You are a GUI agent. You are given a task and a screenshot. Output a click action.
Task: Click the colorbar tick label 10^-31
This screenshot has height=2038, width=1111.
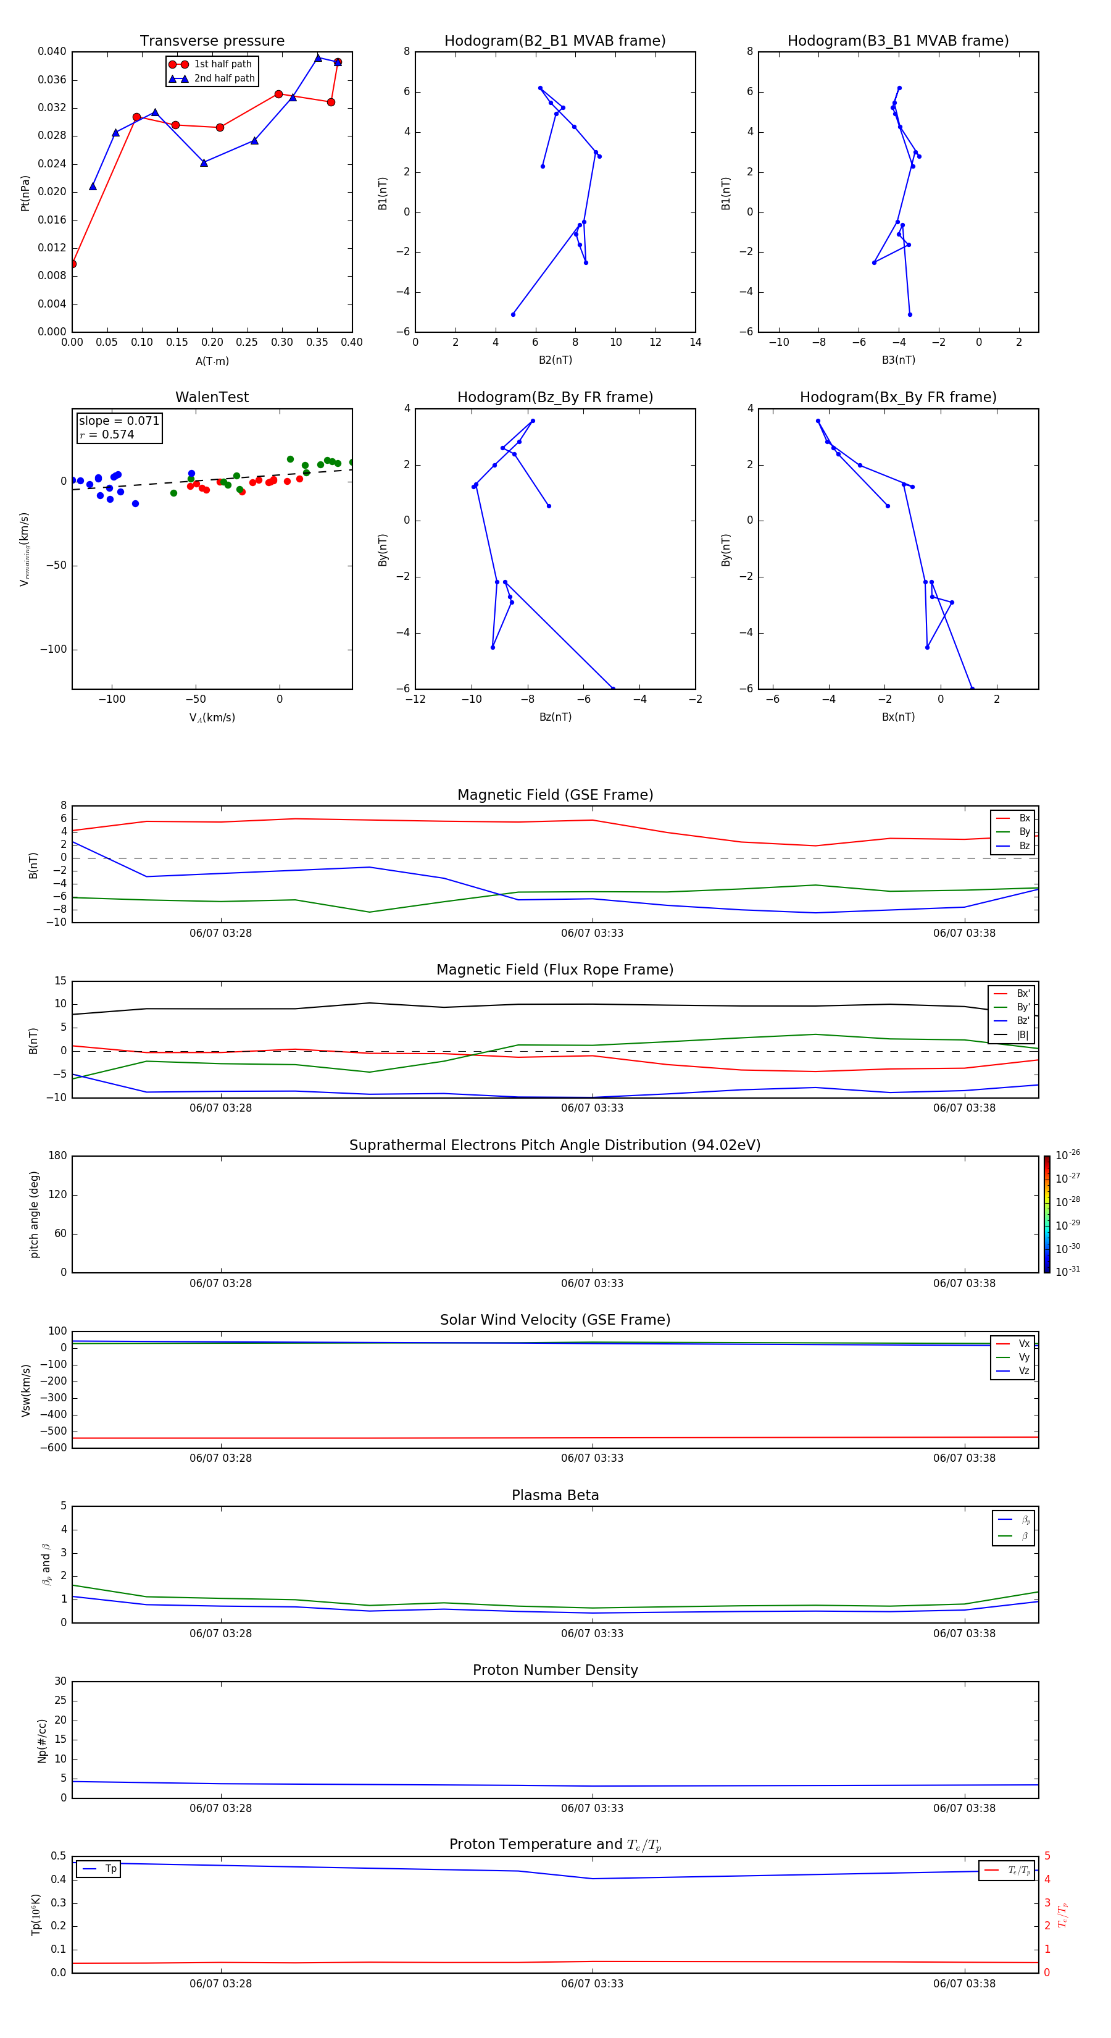(1068, 1272)
